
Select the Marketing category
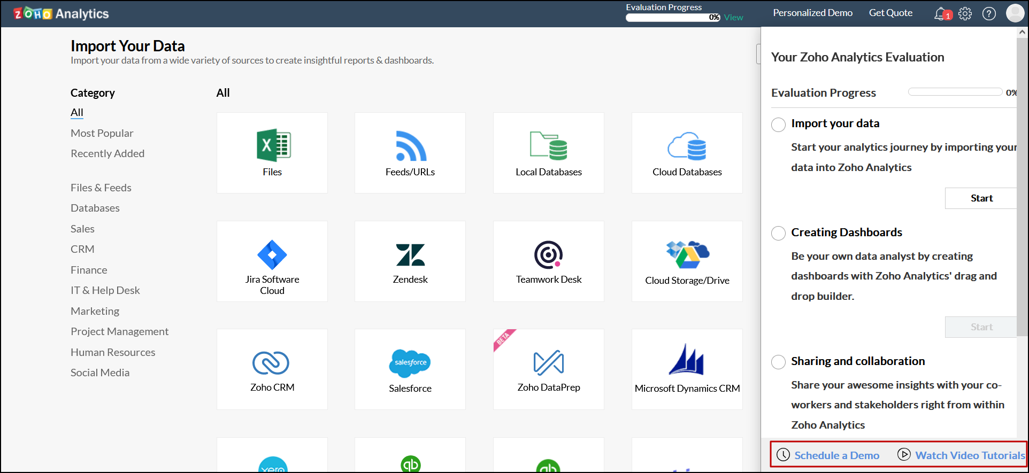pyautogui.click(x=95, y=311)
